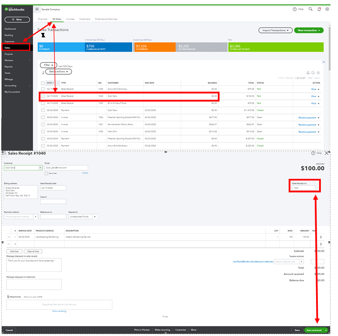Open action arrow next to Receive payment for invoice 1036
The image size is (338, 336).
(x=319, y=118)
